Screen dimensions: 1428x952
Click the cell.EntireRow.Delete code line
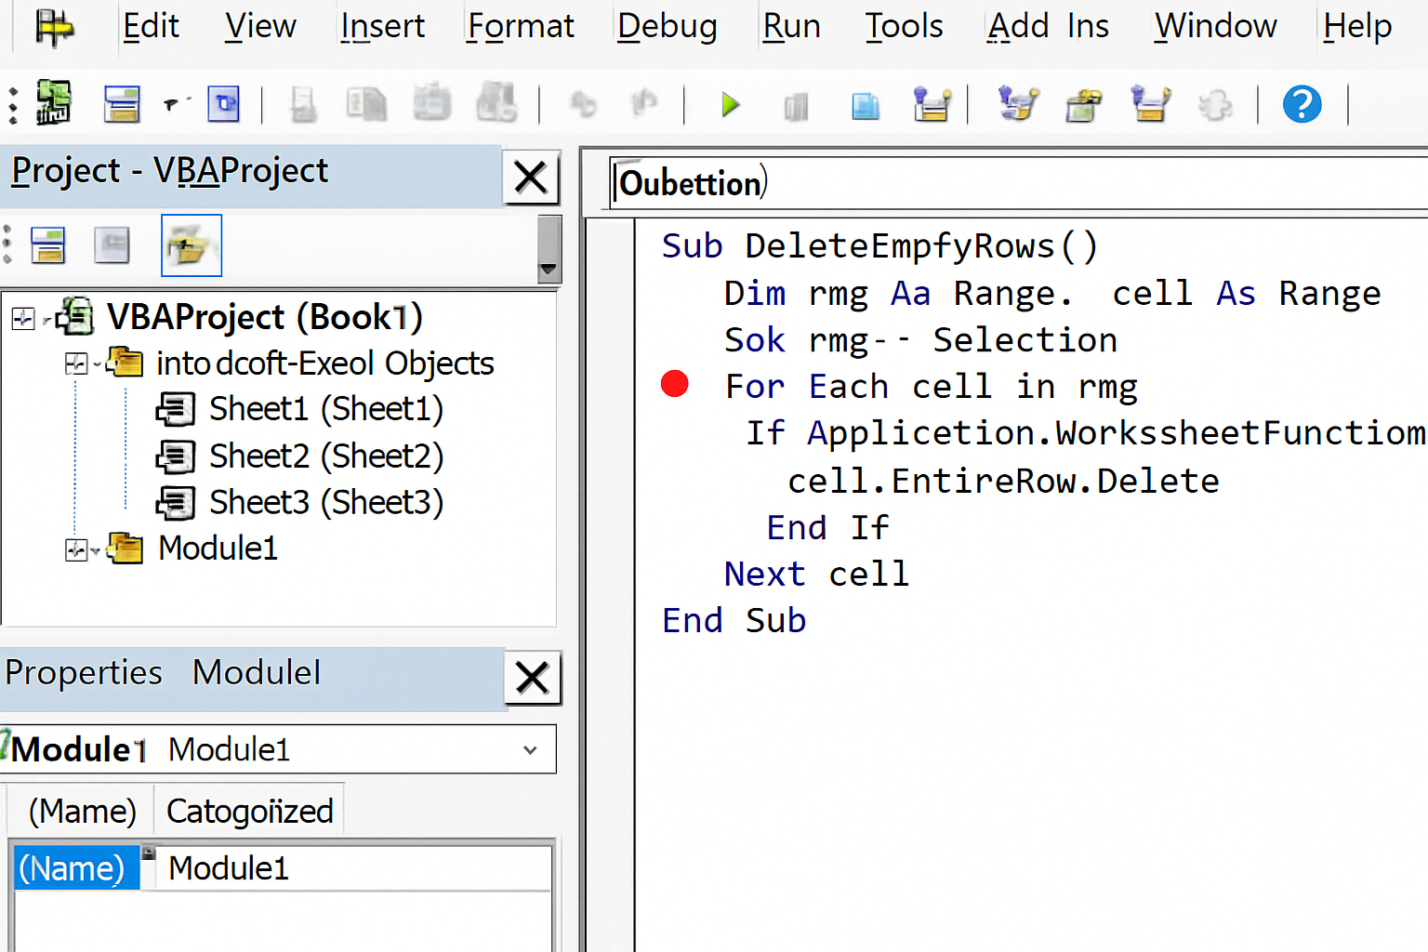point(1003,481)
